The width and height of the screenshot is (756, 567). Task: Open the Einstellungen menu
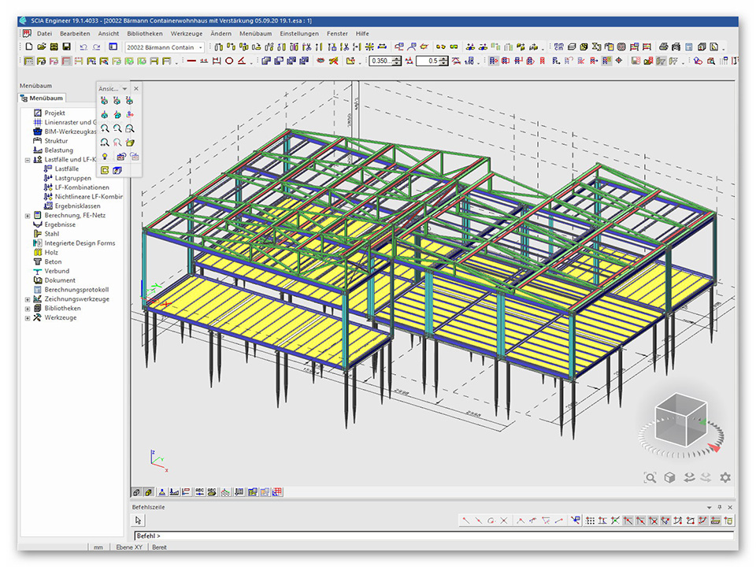tap(299, 34)
